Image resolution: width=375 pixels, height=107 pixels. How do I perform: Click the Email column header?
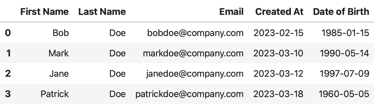(231, 11)
